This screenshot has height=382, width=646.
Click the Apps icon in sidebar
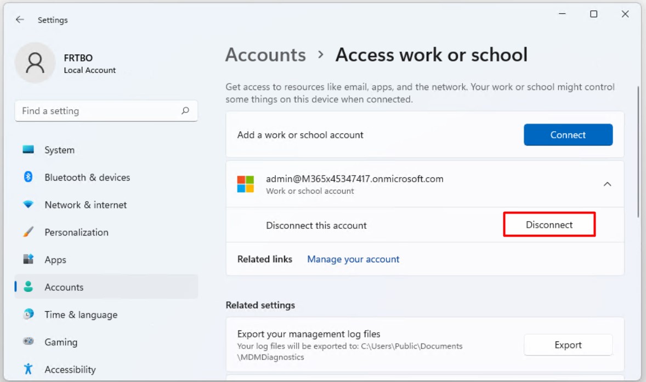tap(28, 259)
